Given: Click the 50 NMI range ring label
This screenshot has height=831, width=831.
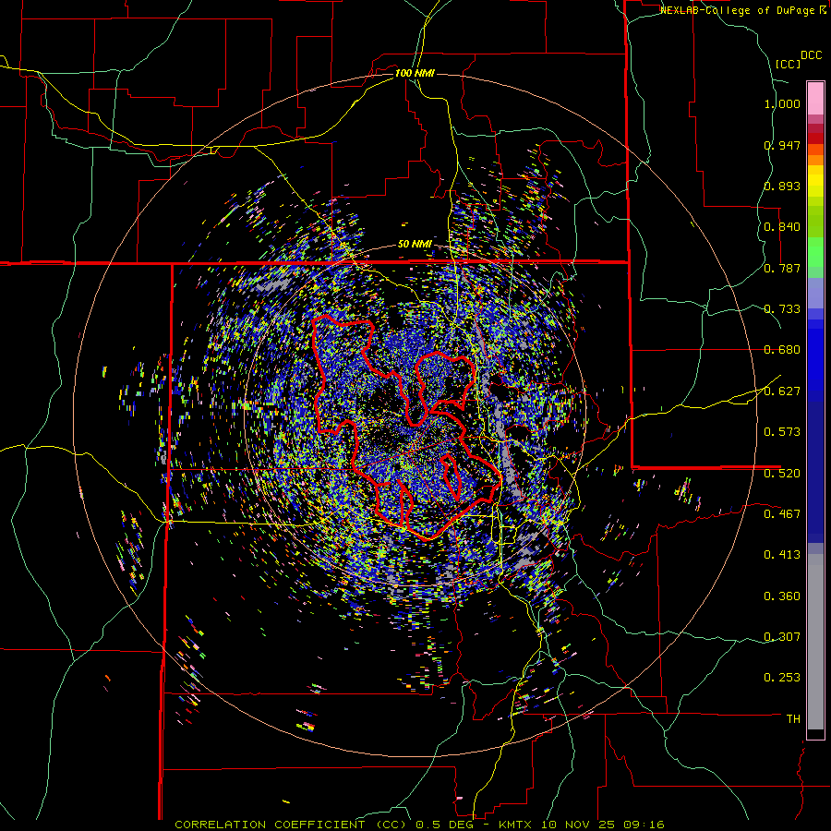Looking at the screenshot, I should click(415, 245).
